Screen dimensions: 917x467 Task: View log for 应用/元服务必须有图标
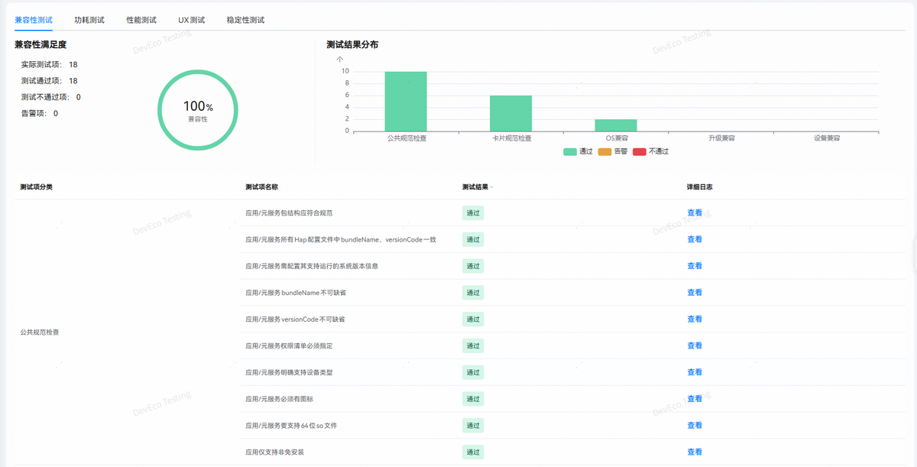tap(694, 399)
